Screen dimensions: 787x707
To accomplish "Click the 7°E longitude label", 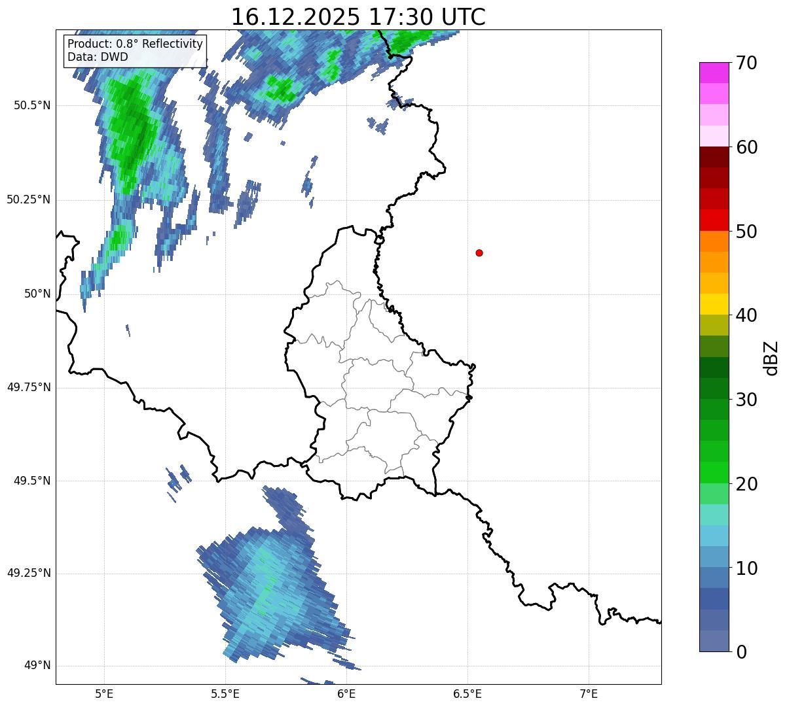I will (589, 693).
